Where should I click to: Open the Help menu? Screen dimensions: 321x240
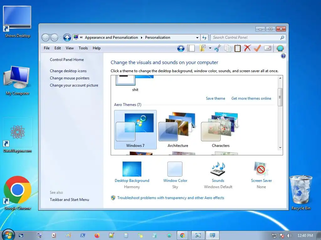coord(97,48)
